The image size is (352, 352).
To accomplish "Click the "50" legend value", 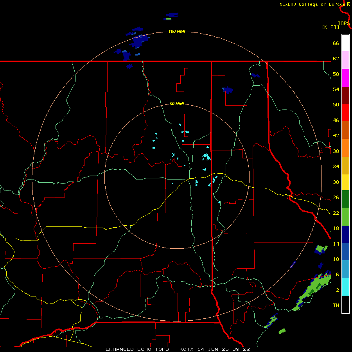I will tap(336, 105).
